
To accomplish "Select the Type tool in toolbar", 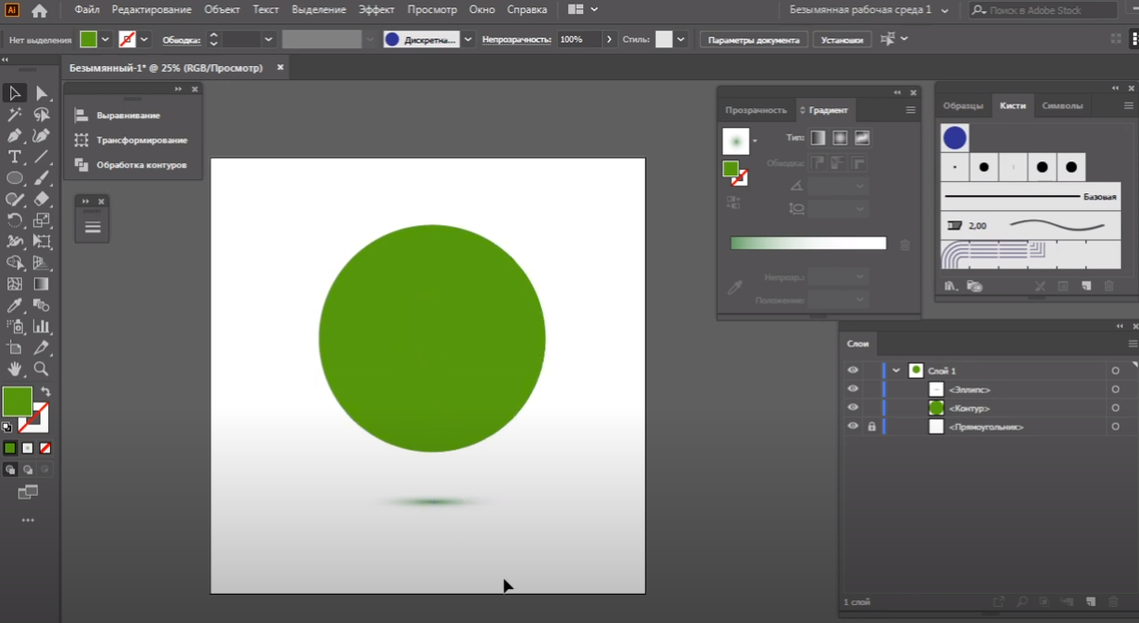I will 14,156.
